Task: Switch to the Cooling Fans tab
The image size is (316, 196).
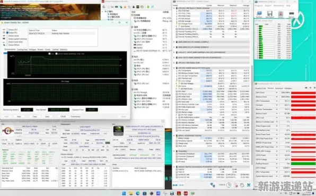Action: [22, 50]
